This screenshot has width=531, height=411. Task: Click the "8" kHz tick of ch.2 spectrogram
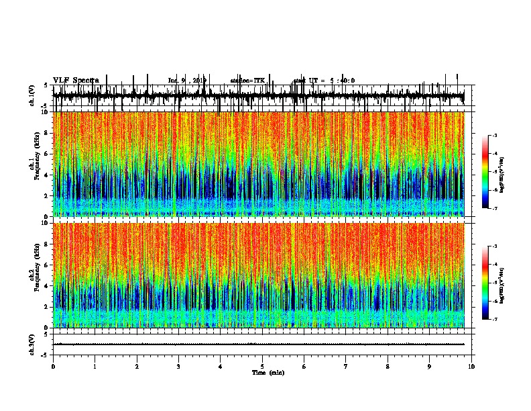[47, 244]
